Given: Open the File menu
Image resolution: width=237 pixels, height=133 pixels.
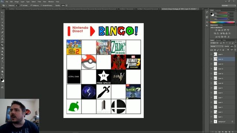Looking at the screenshot, I should (7, 1).
